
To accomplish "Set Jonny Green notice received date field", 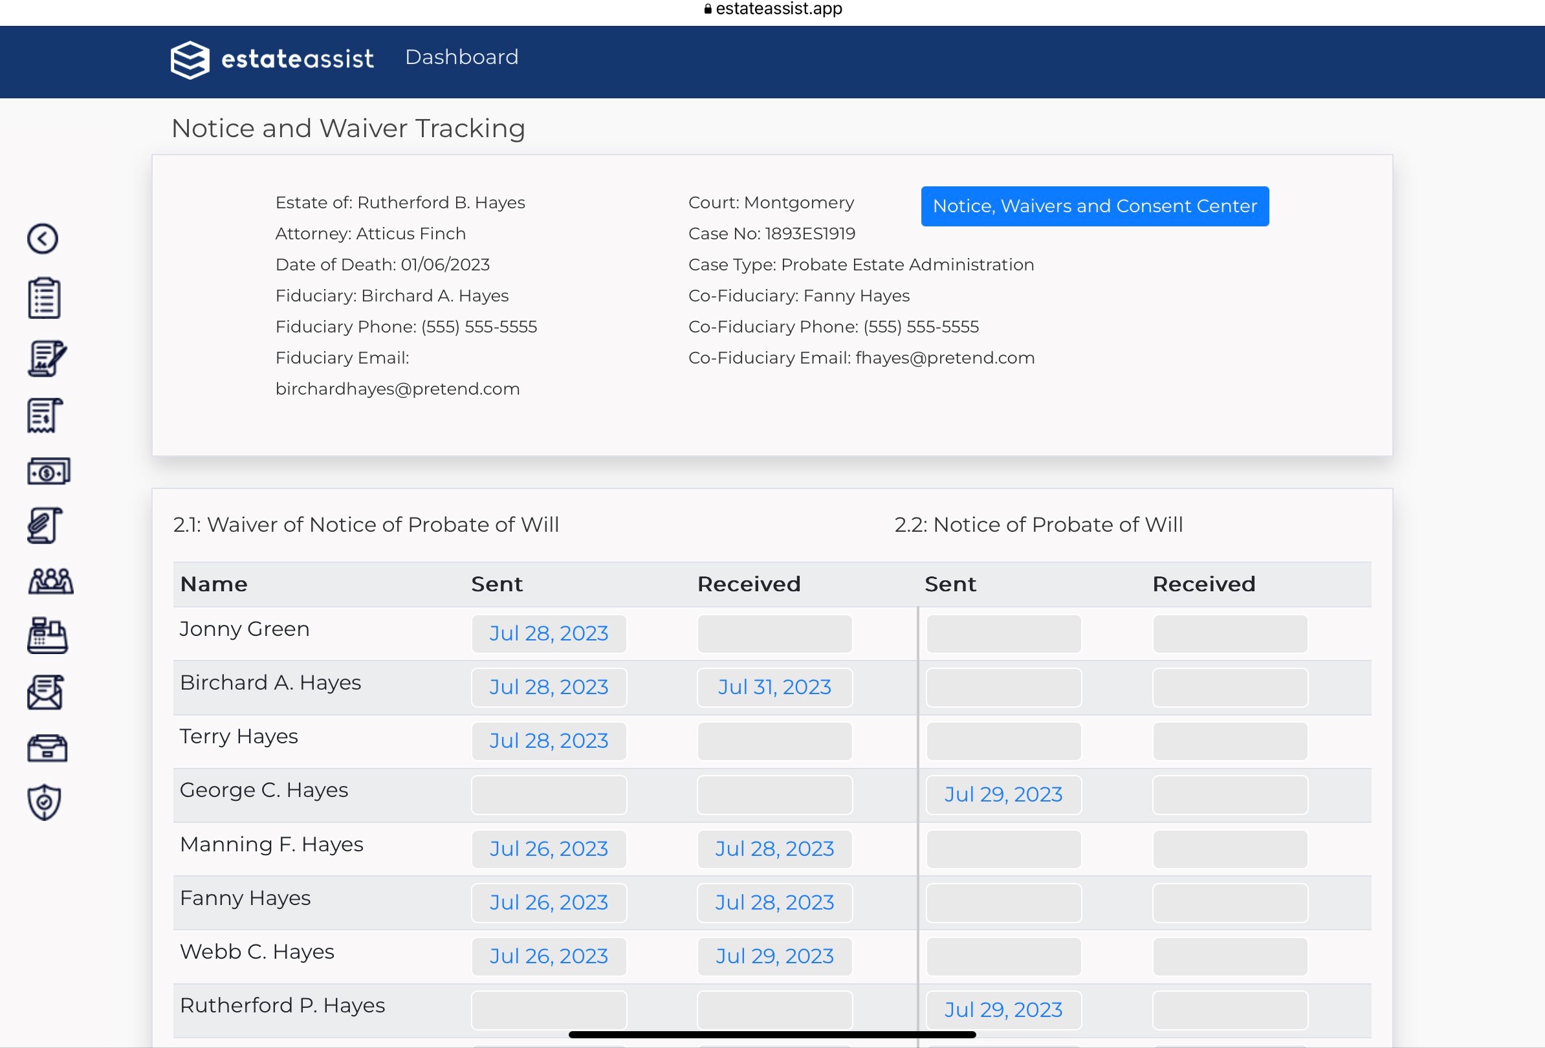I will point(1230,633).
